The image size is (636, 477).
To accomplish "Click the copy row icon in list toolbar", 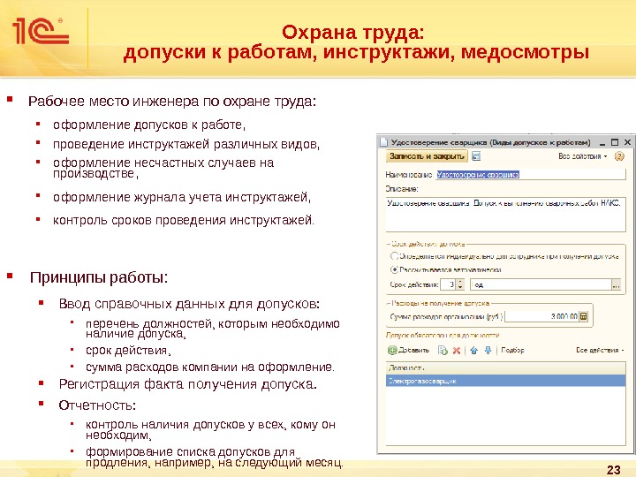I will [443, 350].
